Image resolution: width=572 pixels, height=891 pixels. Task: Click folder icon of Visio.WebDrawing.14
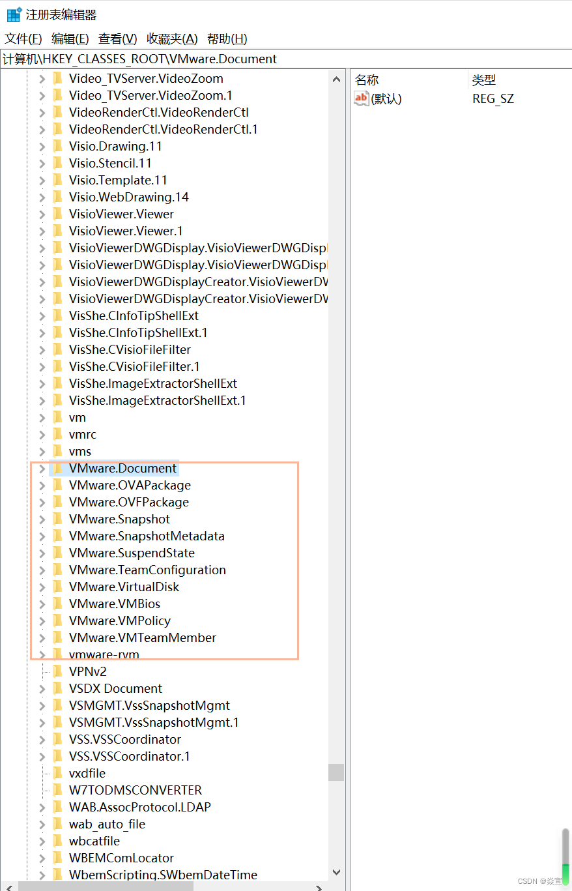(x=57, y=197)
